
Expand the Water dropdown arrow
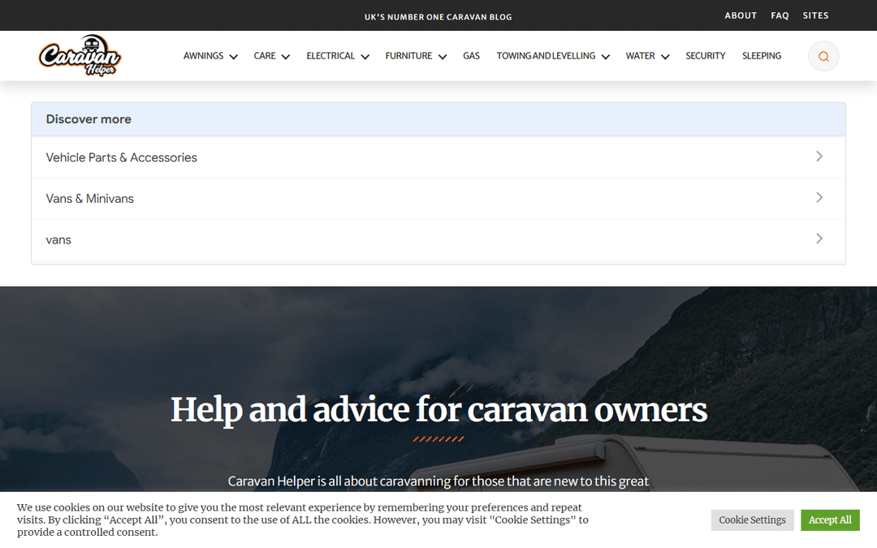tap(665, 57)
